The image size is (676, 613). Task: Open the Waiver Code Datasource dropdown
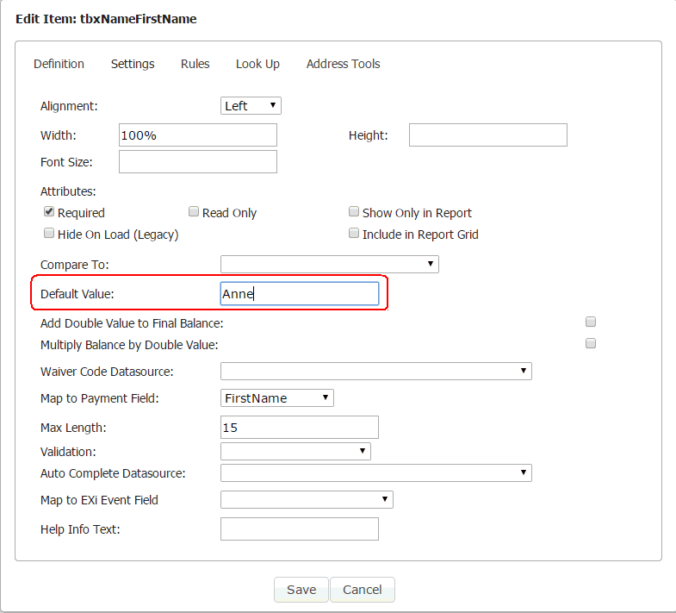tap(376, 372)
